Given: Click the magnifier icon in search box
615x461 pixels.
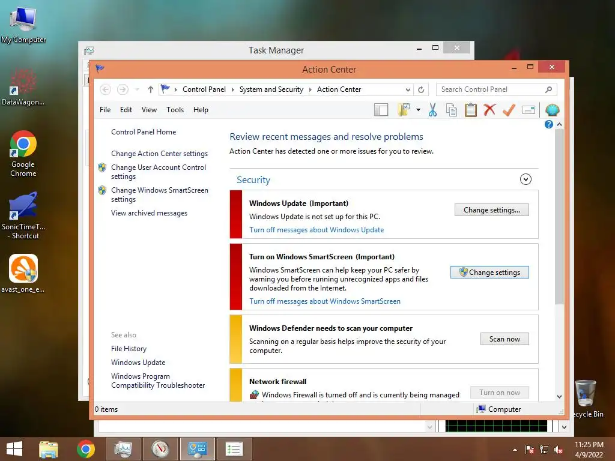Looking at the screenshot, I should [x=549, y=89].
